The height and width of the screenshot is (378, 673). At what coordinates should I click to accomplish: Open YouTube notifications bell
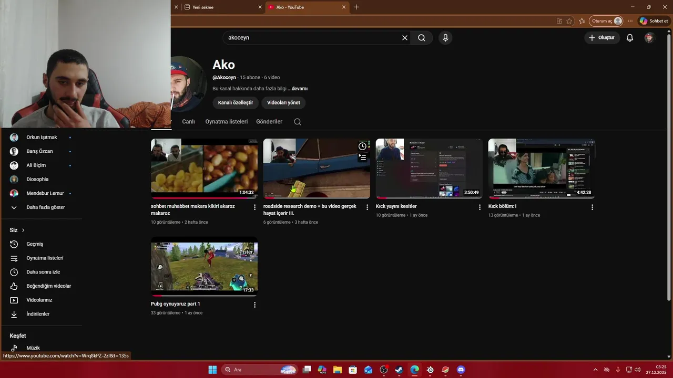(x=630, y=38)
